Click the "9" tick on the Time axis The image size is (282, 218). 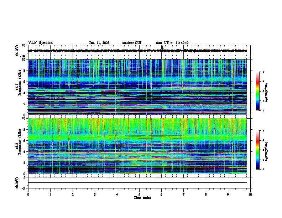(228, 194)
